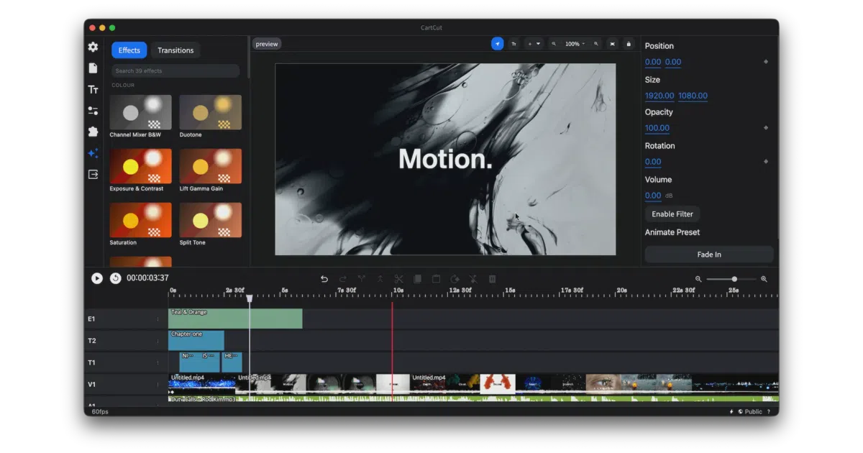863x453 pixels.
Task: Open the adjustment sliders panel in sidebar
Action: tap(93, 111)
